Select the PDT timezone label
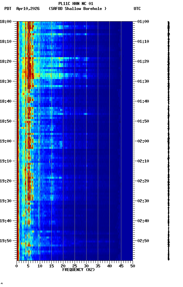The image size is (183, 287). [x=8, y=9]
